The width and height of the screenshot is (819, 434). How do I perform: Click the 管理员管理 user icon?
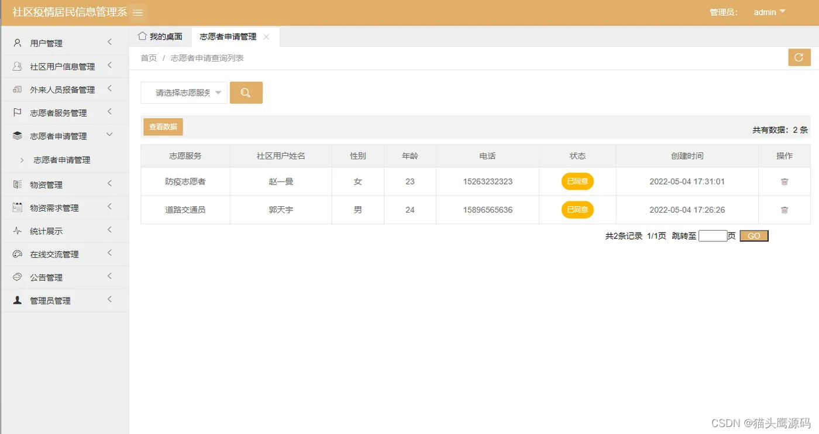(x=18, y=300)
